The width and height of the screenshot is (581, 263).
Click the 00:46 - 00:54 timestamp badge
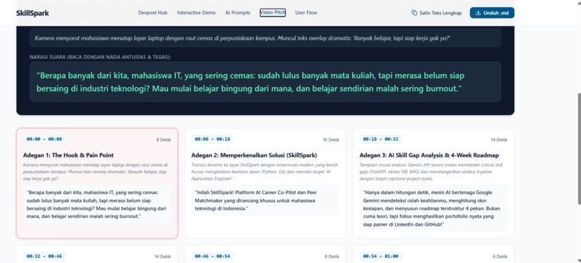(213, 257)
